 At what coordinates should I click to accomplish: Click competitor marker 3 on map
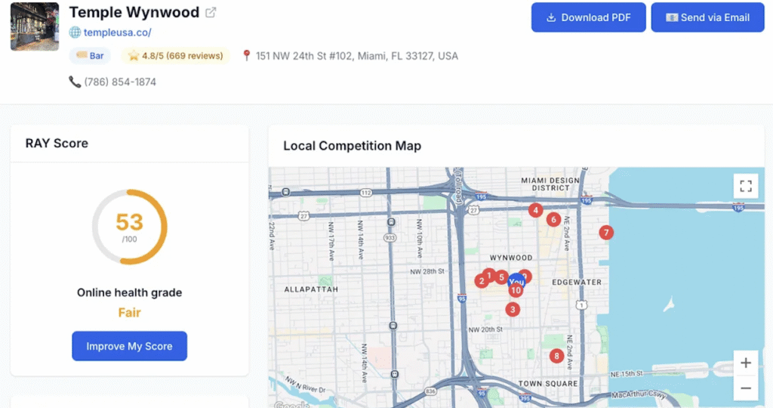[x=513, y=309]
